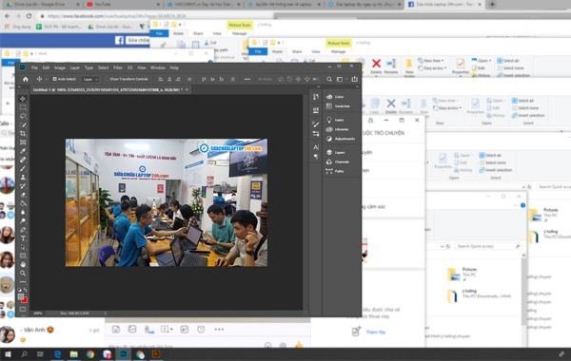Image resolution: width=571 pixels, height=361 pixels.
Task: Select the Pen tool
Action: pyautogui.click(x=23, y=229)
